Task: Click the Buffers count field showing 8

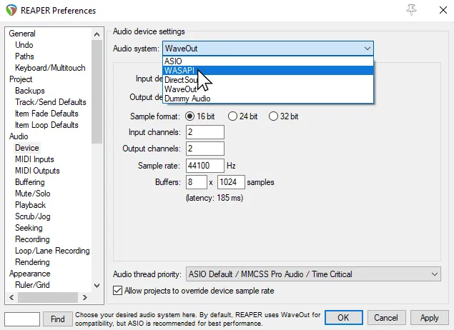Action: 197,182
